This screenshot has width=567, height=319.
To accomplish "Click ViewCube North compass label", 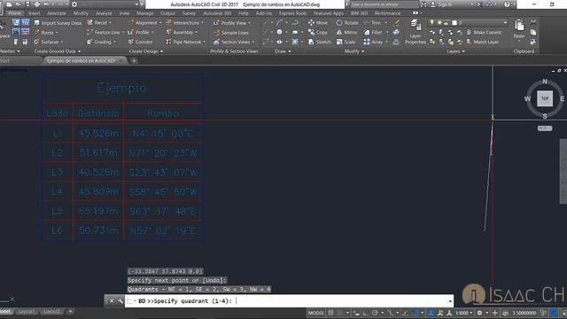I will 545,82.
